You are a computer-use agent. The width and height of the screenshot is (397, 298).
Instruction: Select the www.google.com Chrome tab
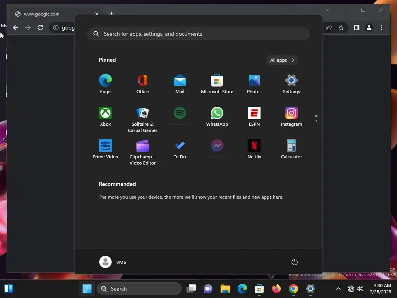tap(56, 14)
